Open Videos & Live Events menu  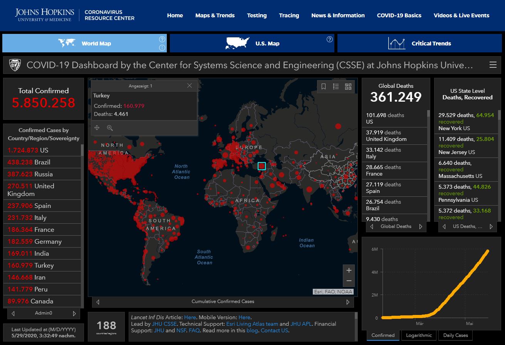pos(461,15)
